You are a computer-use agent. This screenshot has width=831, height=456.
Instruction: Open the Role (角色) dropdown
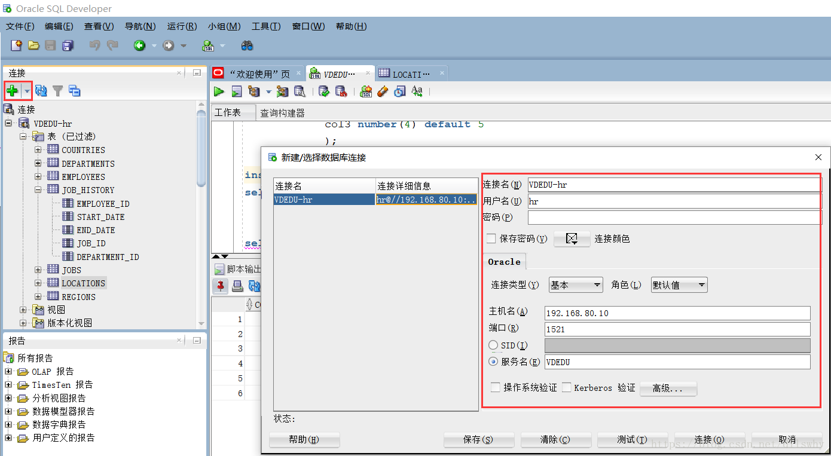click(x=679, y=285)
